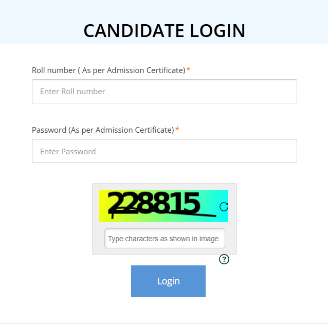Click the Roll number field label
Screen dimensions: 328x324
tap(108, 70)
